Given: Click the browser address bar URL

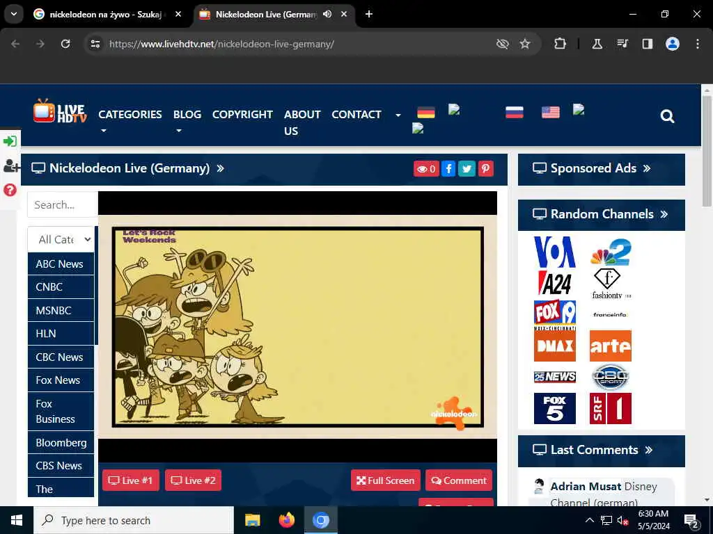Looking at the screenshot, I should 221,44.
